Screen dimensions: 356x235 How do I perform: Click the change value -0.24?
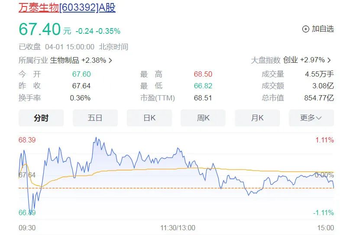click(84, 31)
